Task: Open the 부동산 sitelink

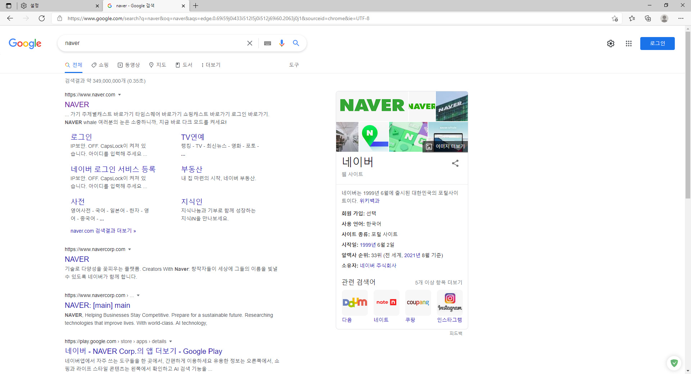Action: point(192,169)
